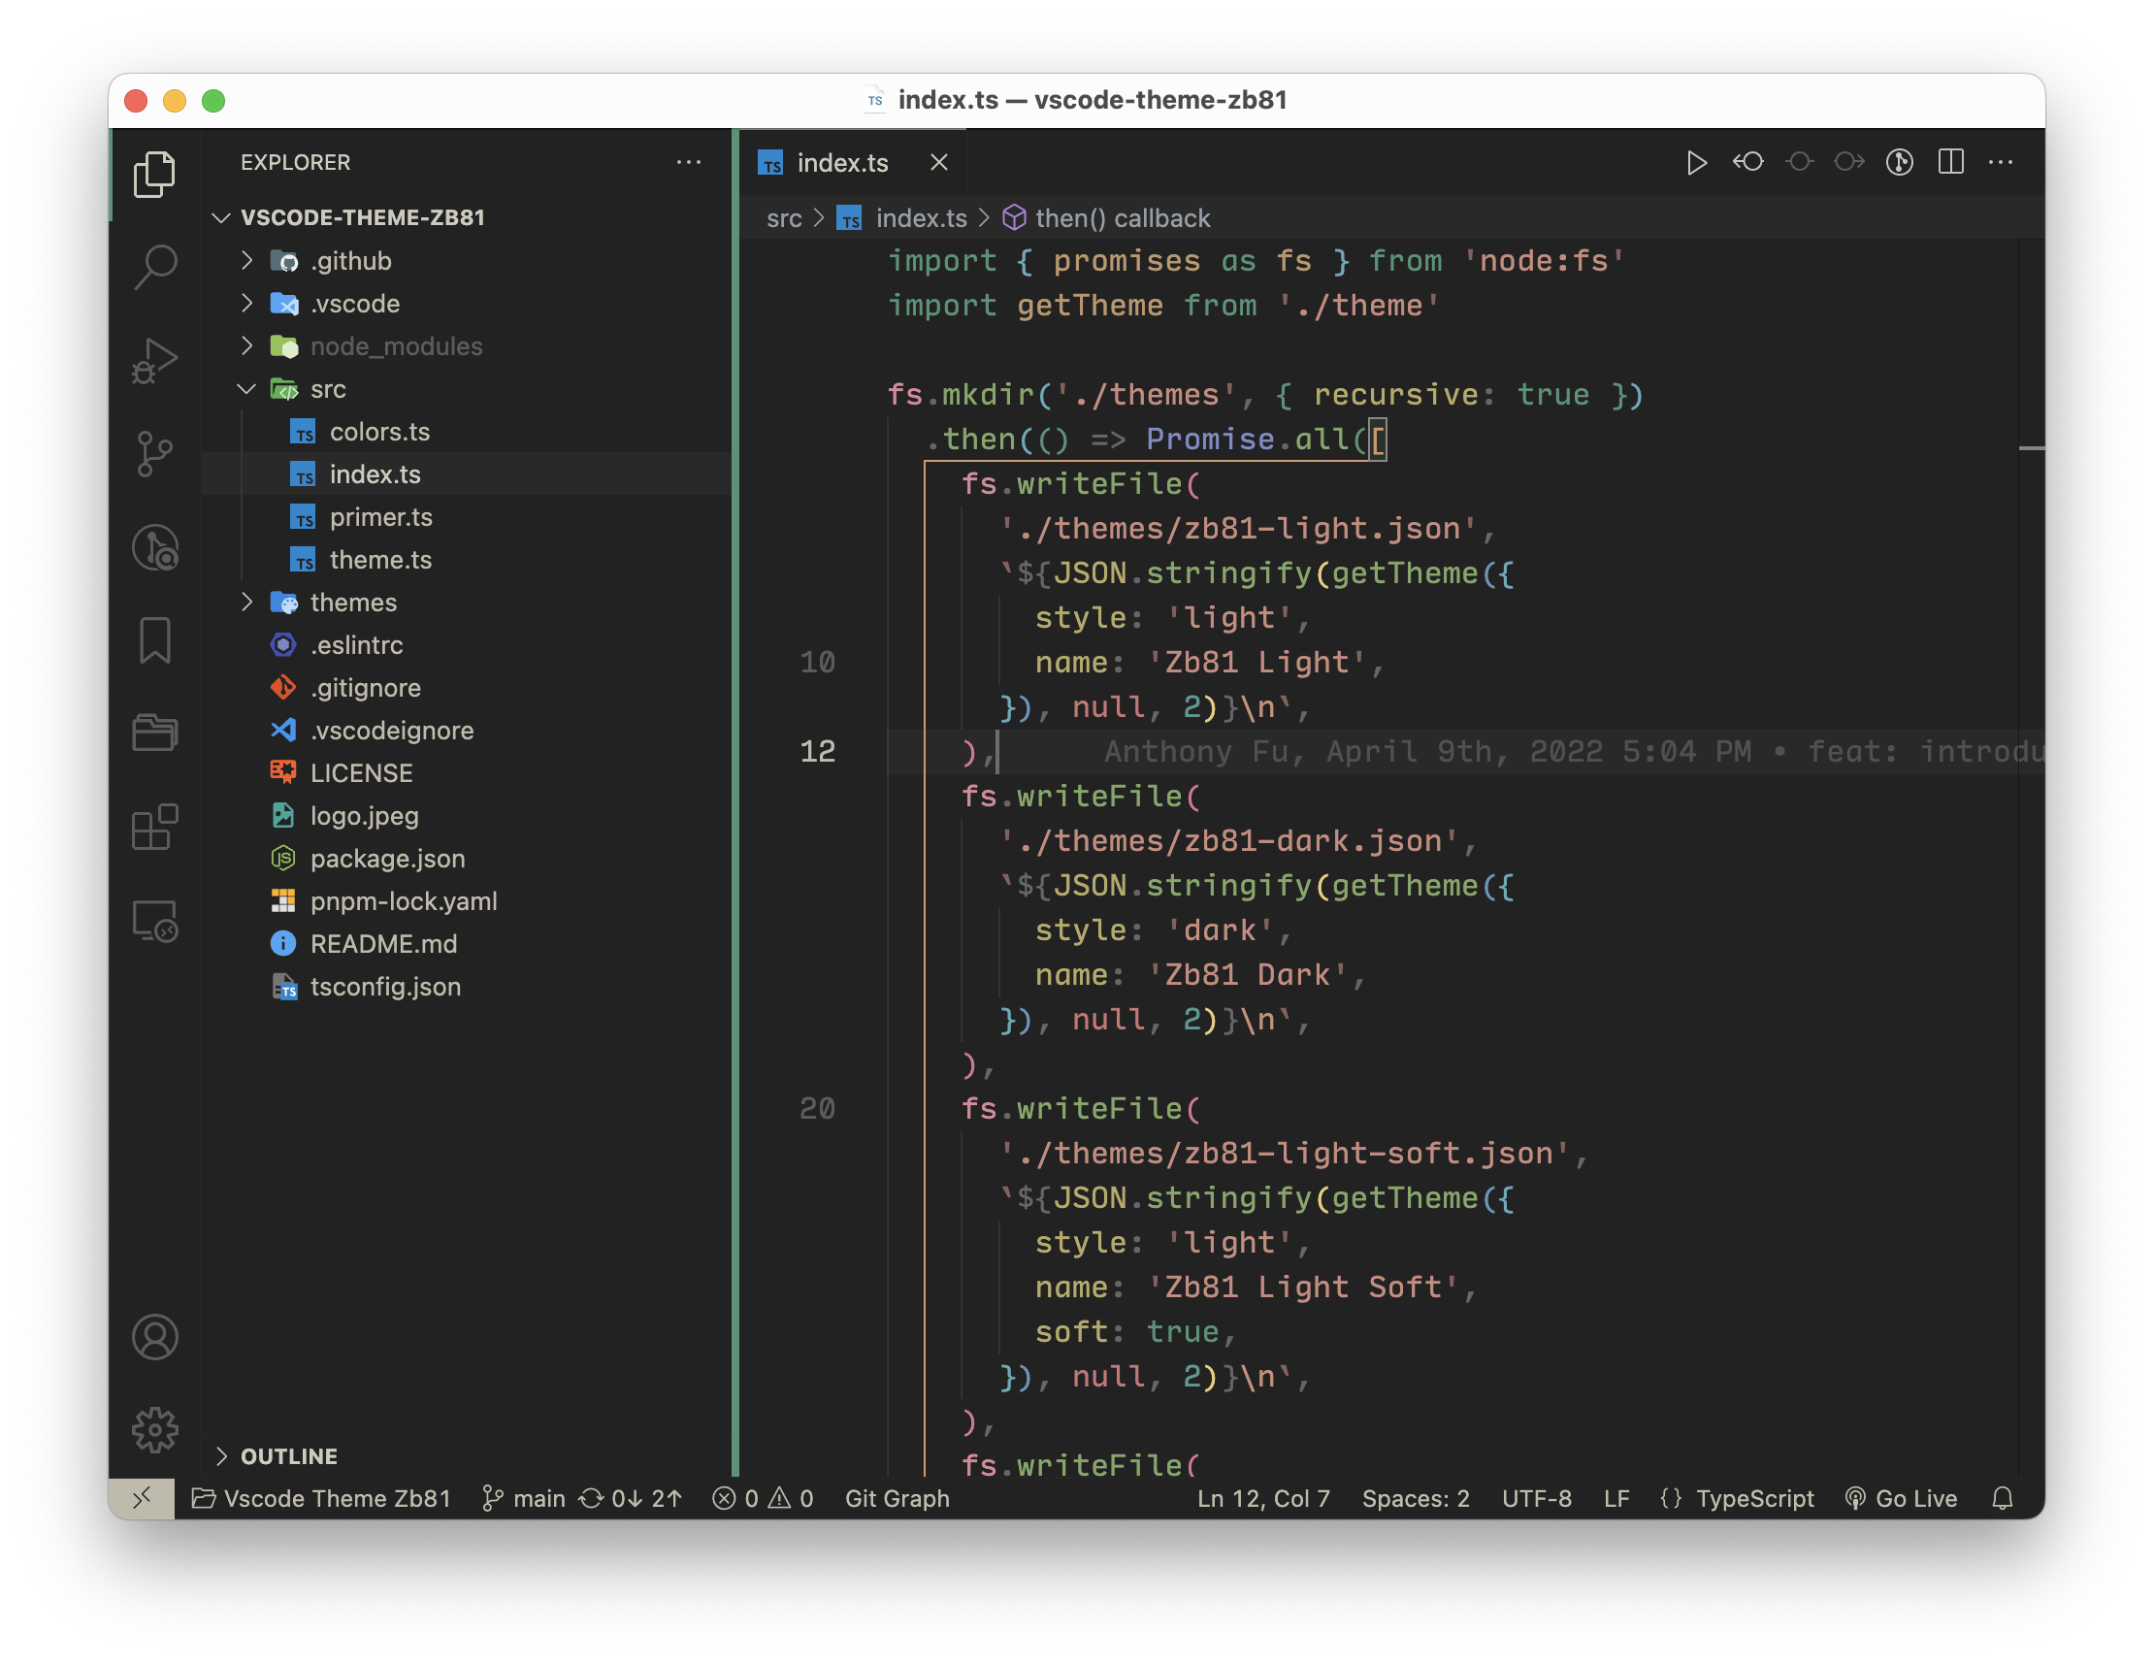This screenshot has width=2154, height=1663.
Task: Open Git Graph from status bar
Action: click(897, 1498)
